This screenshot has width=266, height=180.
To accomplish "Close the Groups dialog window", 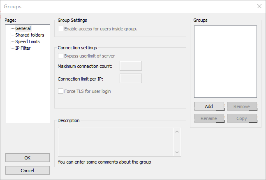I will click(x=259, y=6).
